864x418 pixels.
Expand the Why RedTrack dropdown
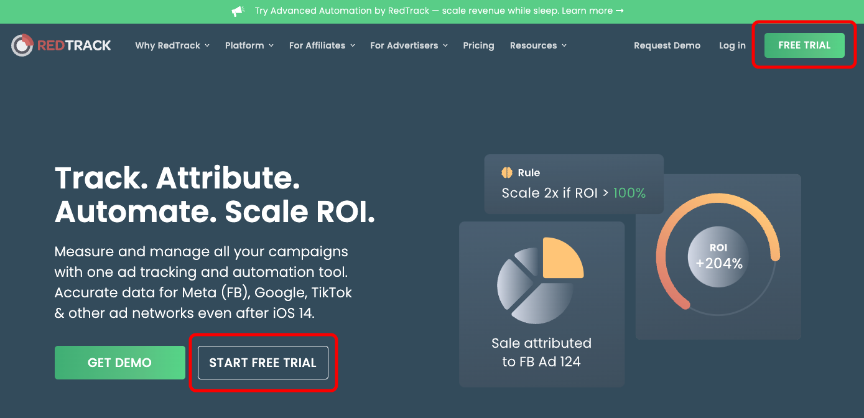pyautogui.click(x=172, y=45)
